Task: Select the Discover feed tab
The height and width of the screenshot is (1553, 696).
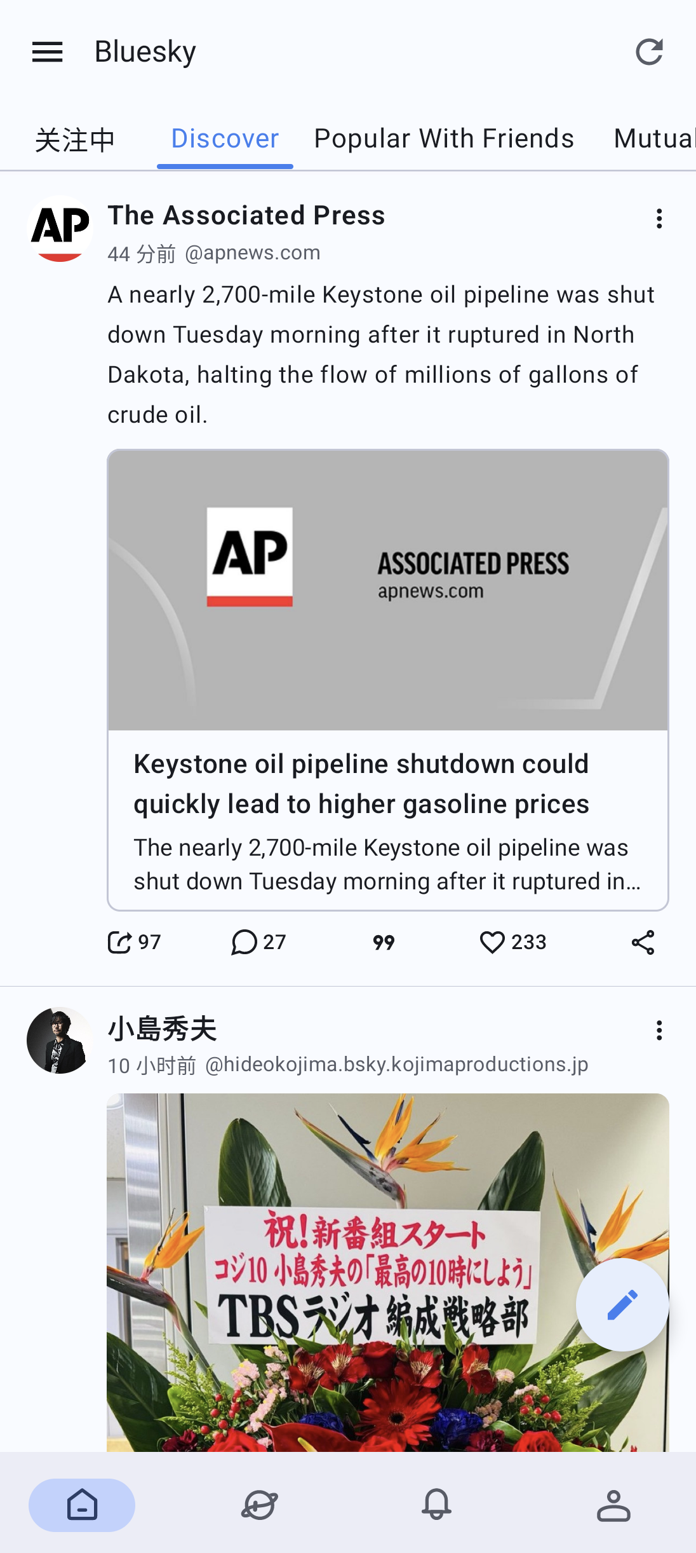Action: (x=225, y=139)
